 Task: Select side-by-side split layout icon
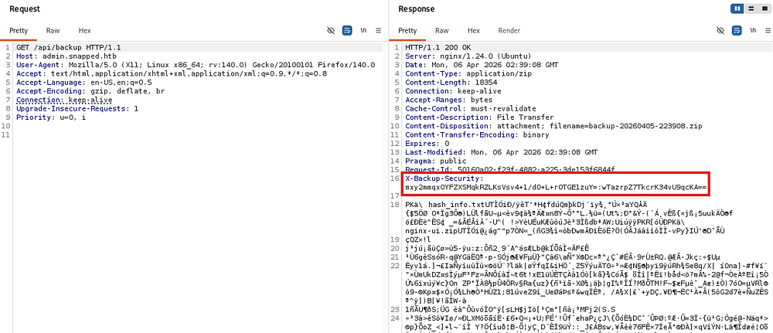click(737, 8)
